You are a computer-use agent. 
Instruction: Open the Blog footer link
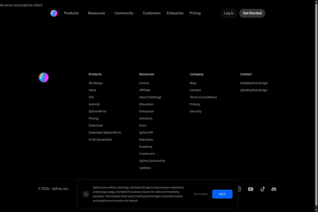pos(193,83)
